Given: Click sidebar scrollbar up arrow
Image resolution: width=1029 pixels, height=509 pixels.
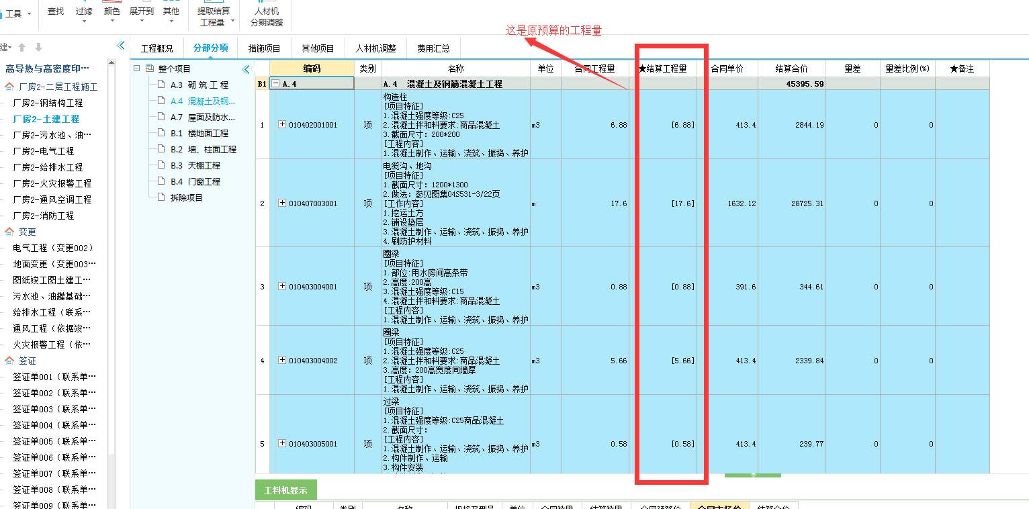Looking at the screenshot, I should (111, 63).
